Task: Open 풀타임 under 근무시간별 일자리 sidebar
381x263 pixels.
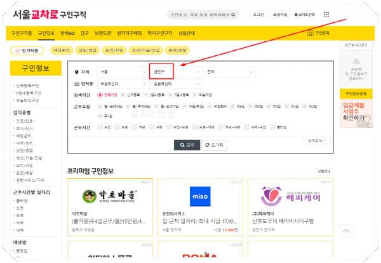Action: click(22, 201)
